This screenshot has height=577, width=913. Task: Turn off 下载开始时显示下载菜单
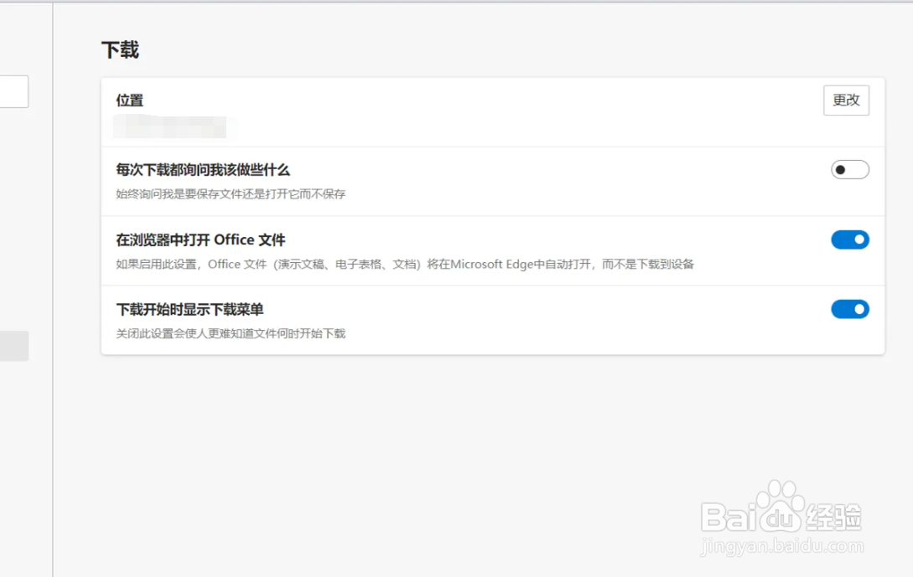click(849, 309)
